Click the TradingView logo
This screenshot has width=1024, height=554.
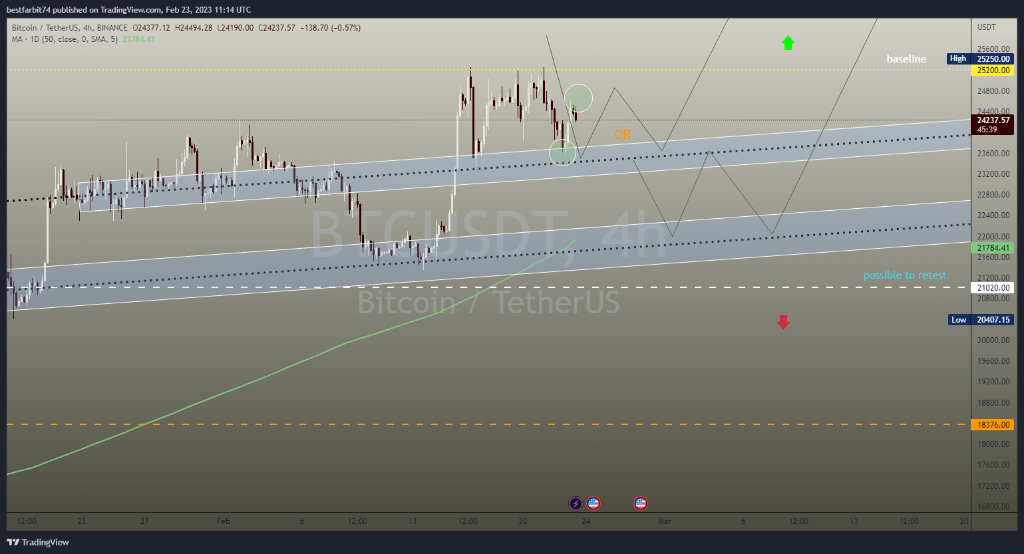click(38, 542)
